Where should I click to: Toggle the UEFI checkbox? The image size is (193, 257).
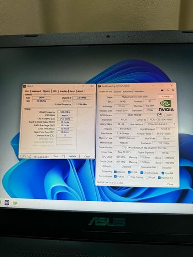click(166, 115)
